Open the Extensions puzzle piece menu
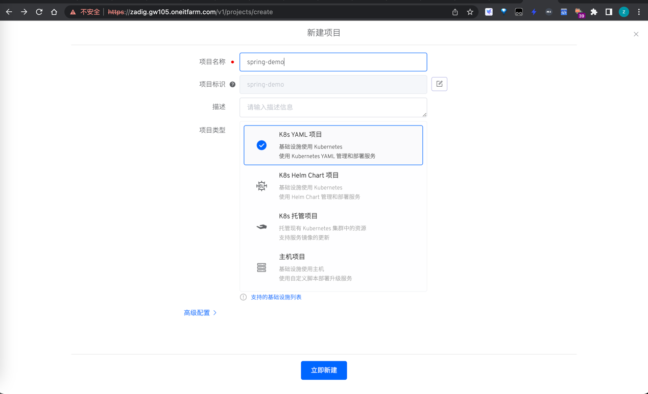Screen dimensions: 648x394 click(594, 12)
